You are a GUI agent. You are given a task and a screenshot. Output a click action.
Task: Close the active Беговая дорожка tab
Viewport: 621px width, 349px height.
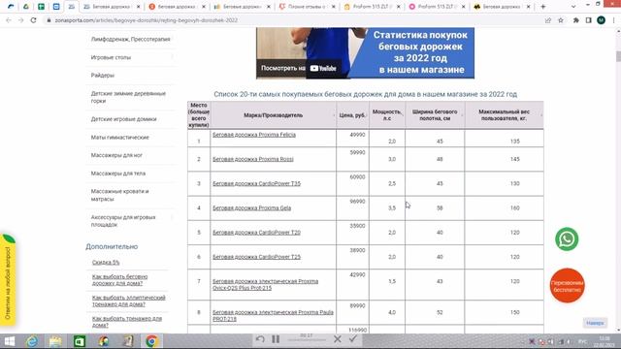point(138,7)
